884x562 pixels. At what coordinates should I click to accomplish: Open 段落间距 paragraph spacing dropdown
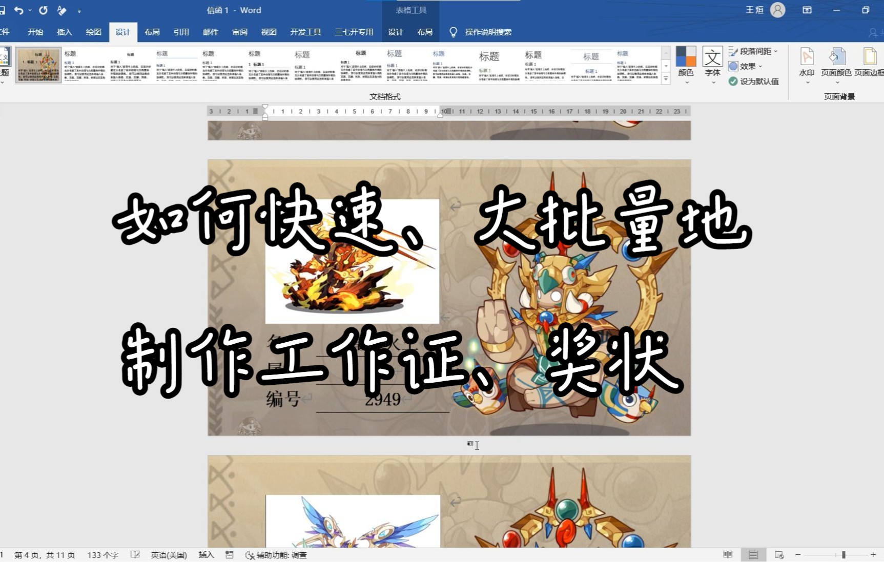(x=753, y=51)
